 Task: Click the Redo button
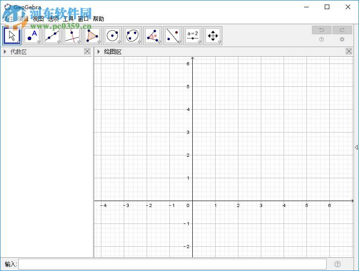click(x=342, y=30)
